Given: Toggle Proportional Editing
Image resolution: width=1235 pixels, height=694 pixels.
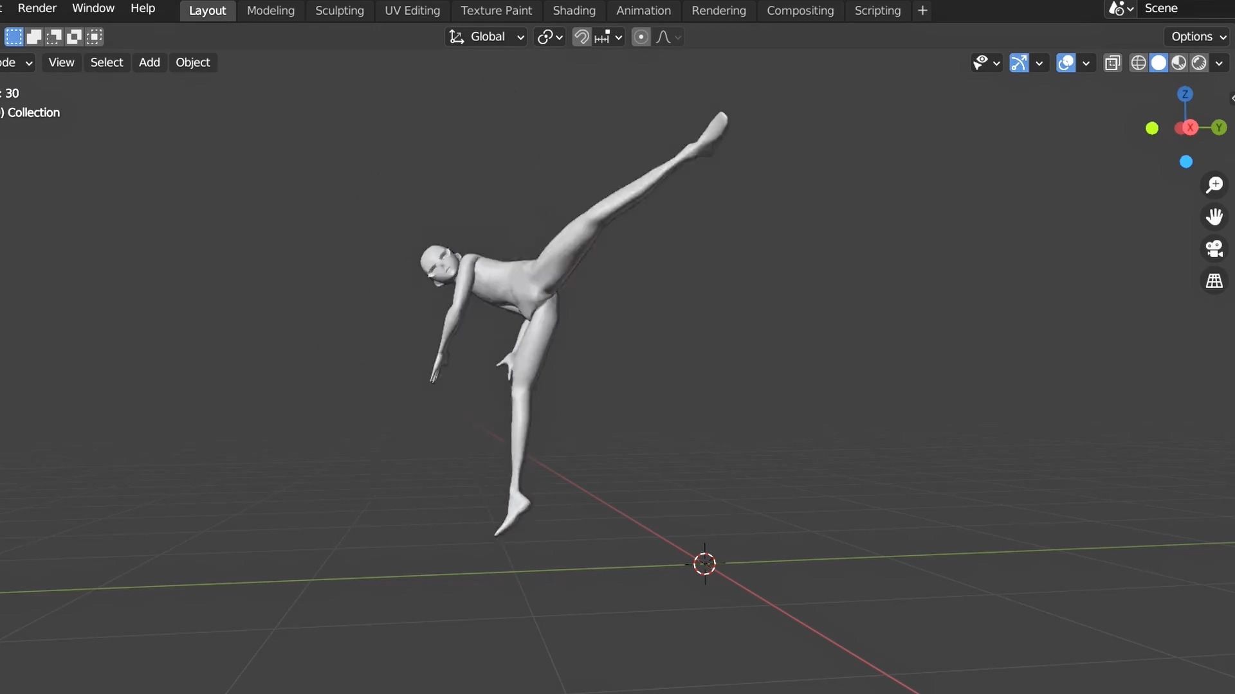Looking at the screenshot, I should click(641, 37).
